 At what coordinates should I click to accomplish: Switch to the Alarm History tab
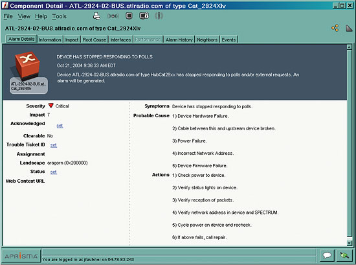(179, 40)
